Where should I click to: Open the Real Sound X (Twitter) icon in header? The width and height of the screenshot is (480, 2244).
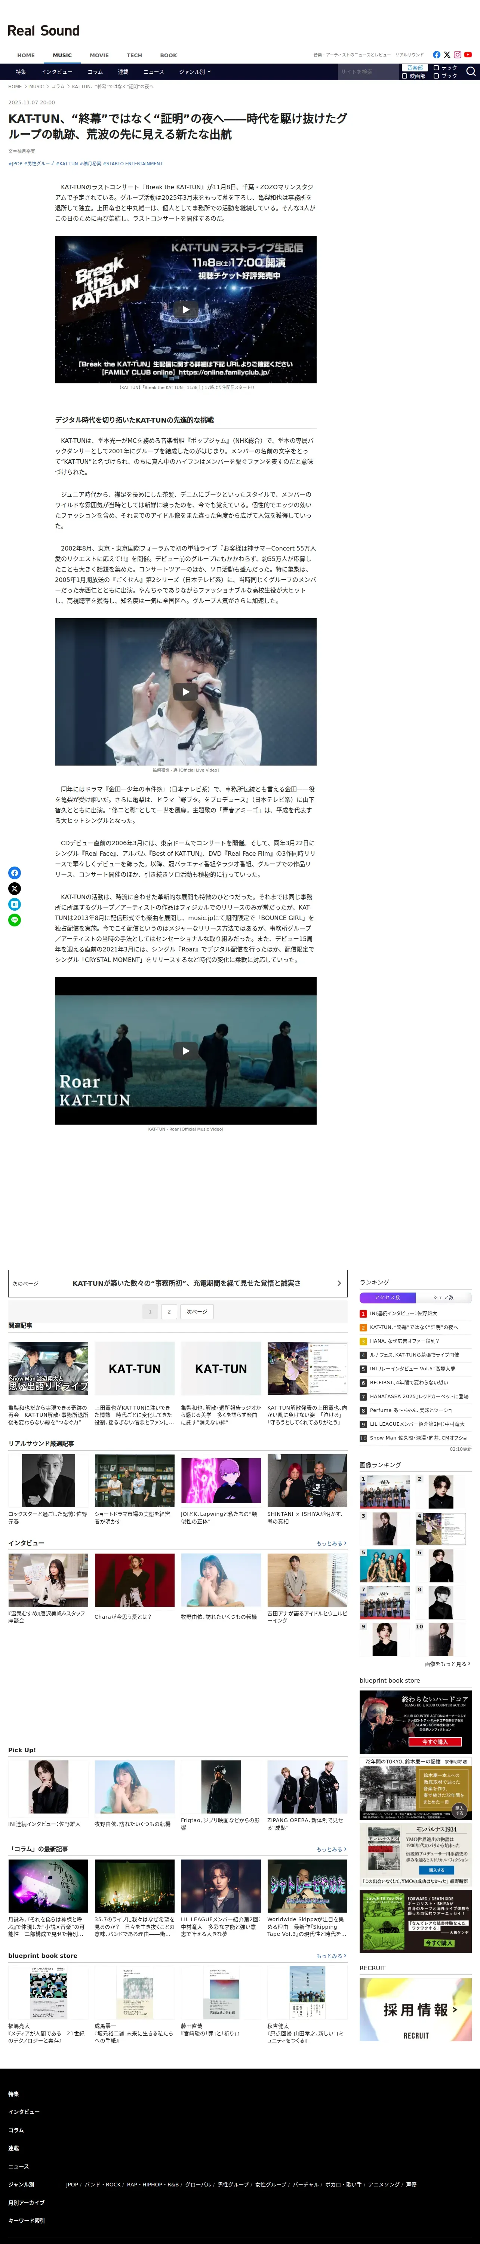click(447, 55)
